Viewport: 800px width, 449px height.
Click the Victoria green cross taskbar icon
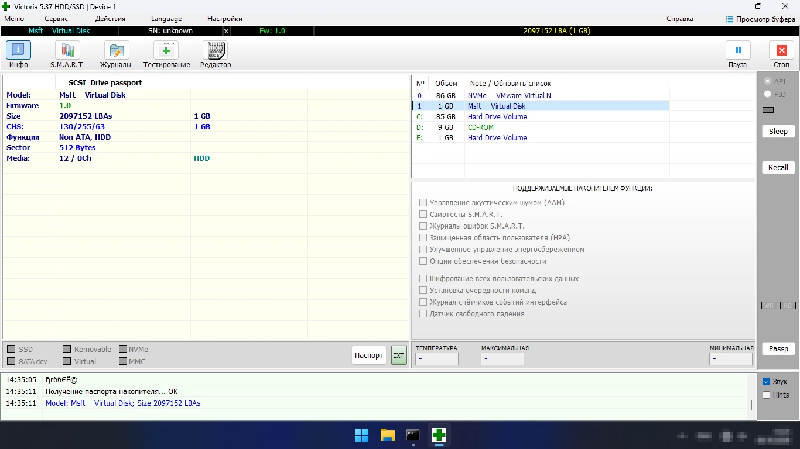(439, 435)
